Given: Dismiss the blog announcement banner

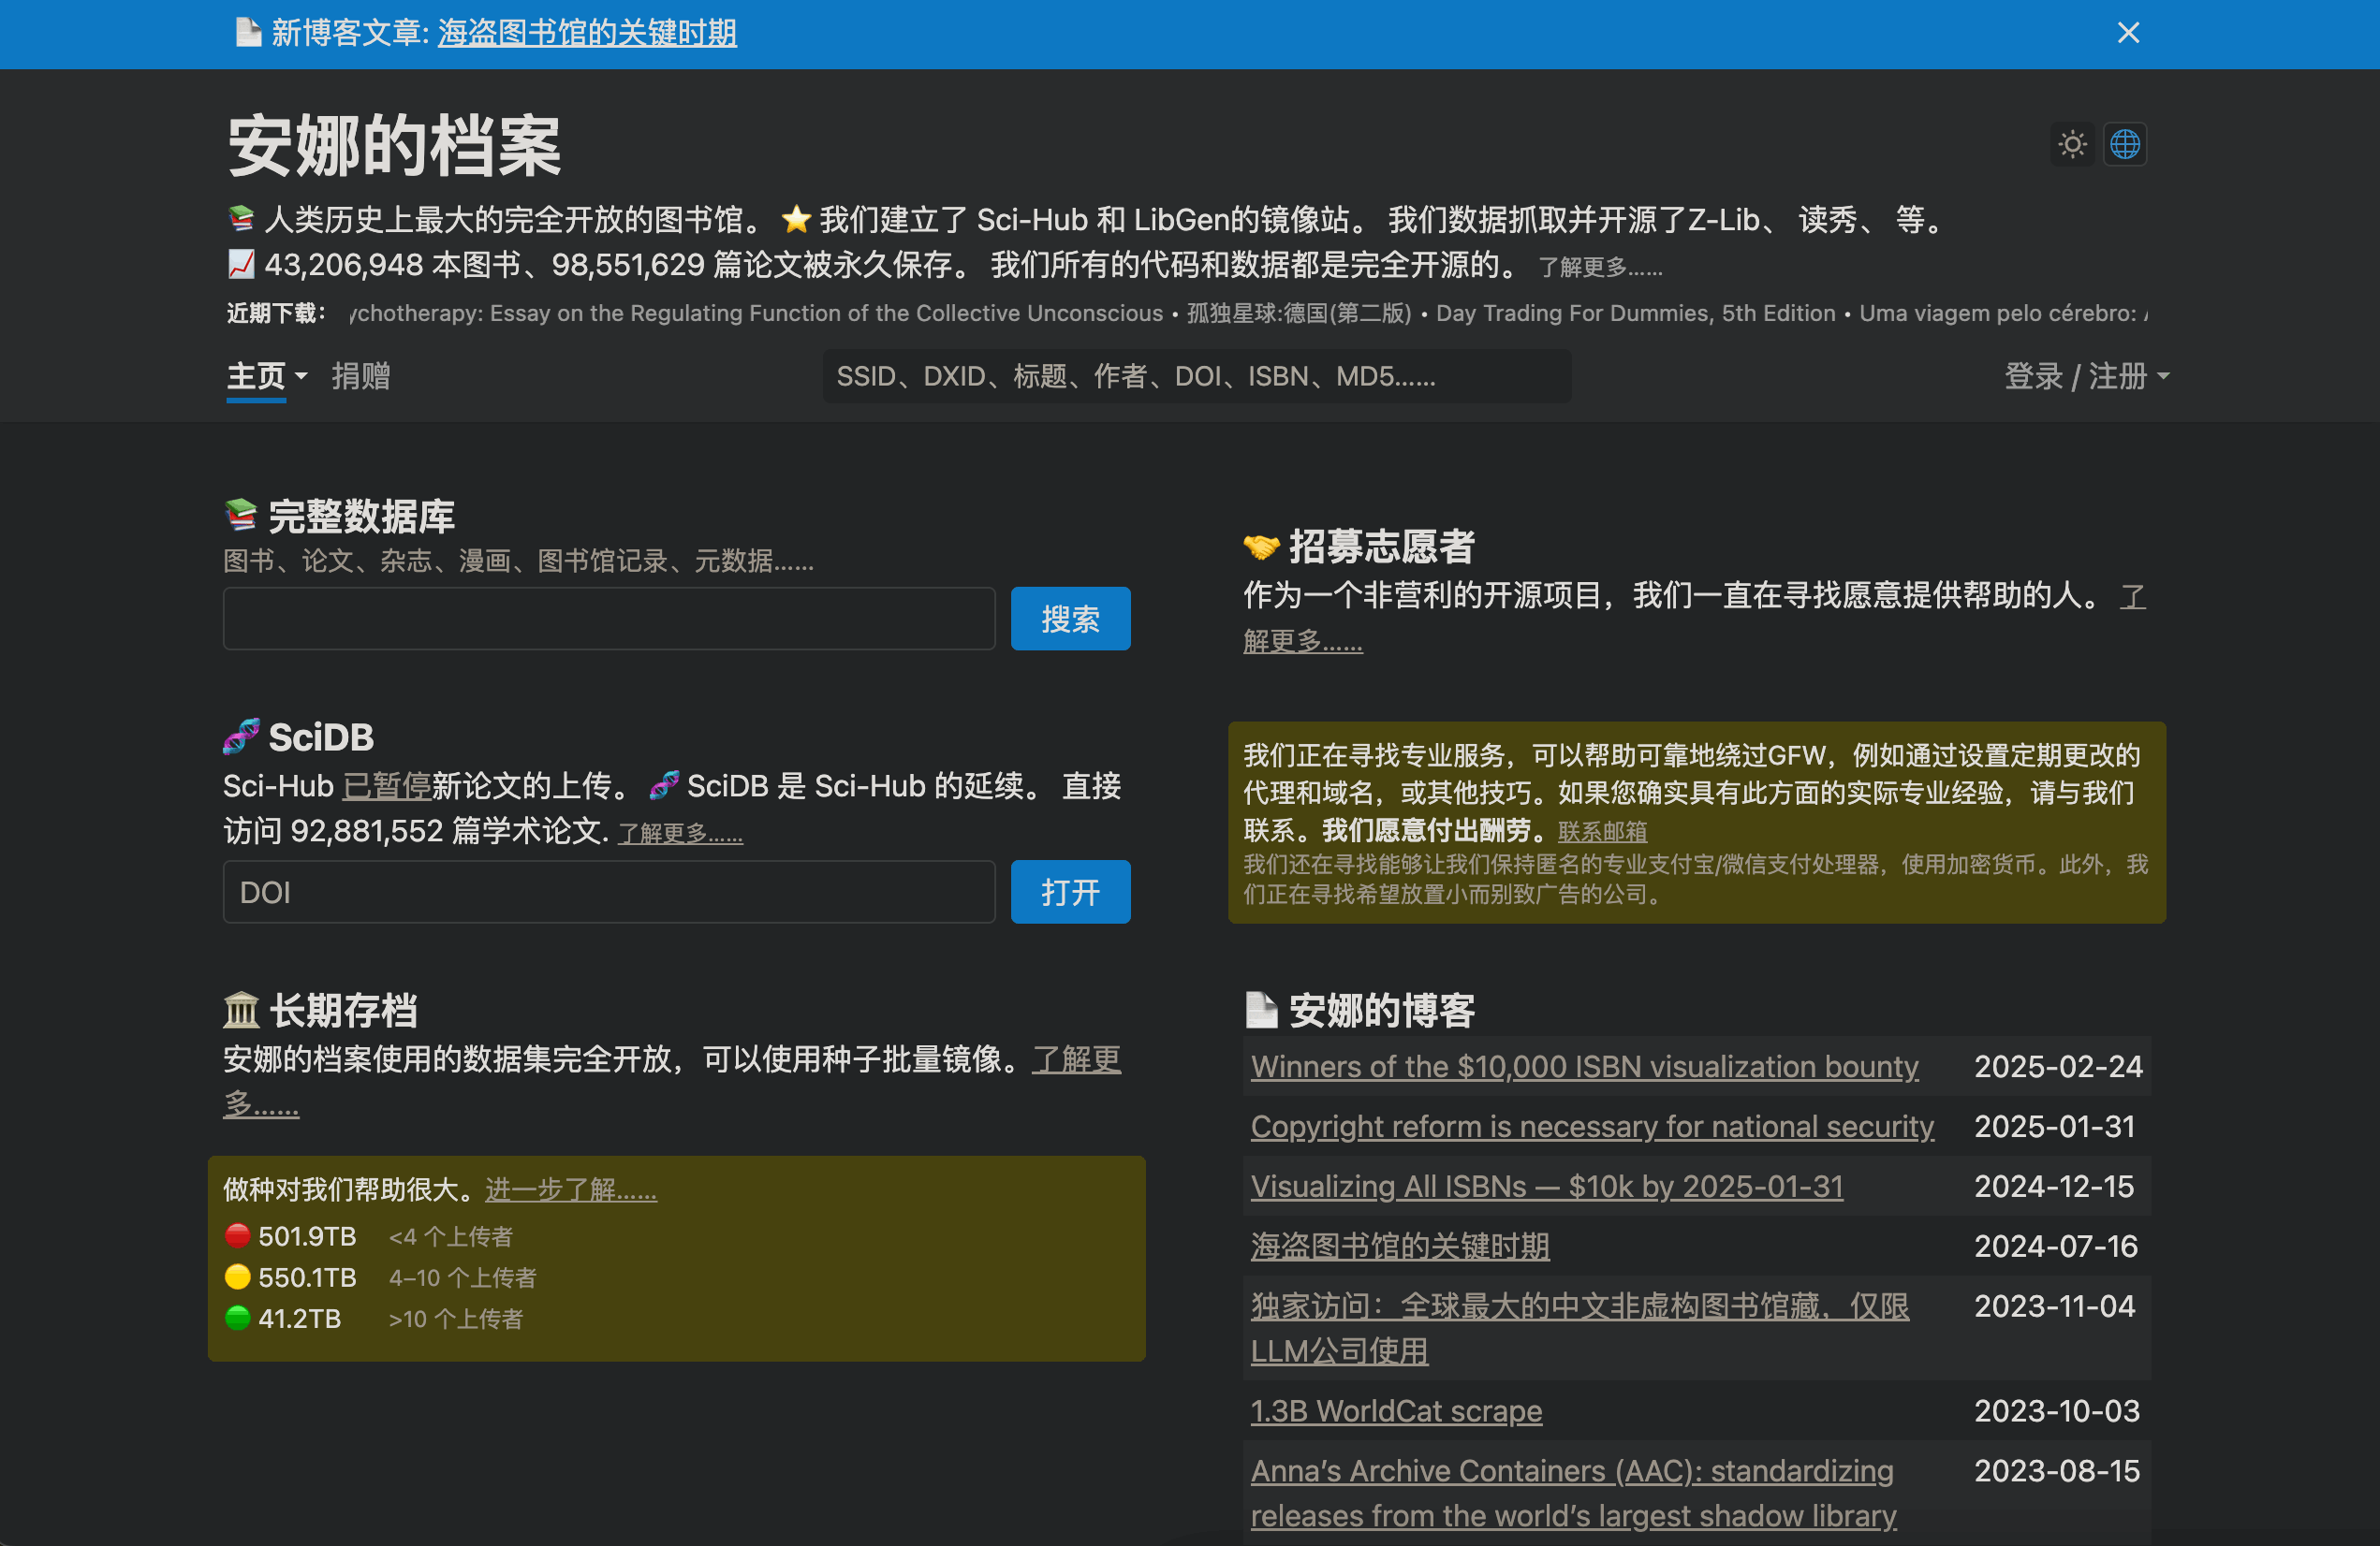Looking at the screenshot, I should (x=2128, y=33).
